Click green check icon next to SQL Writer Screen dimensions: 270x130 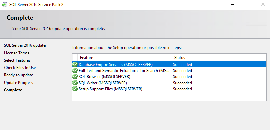click(75, 83)
